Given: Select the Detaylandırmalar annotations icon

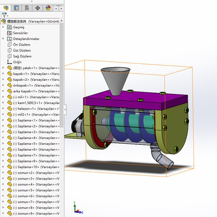Looking at the screenshot, I should pos(9,39).
